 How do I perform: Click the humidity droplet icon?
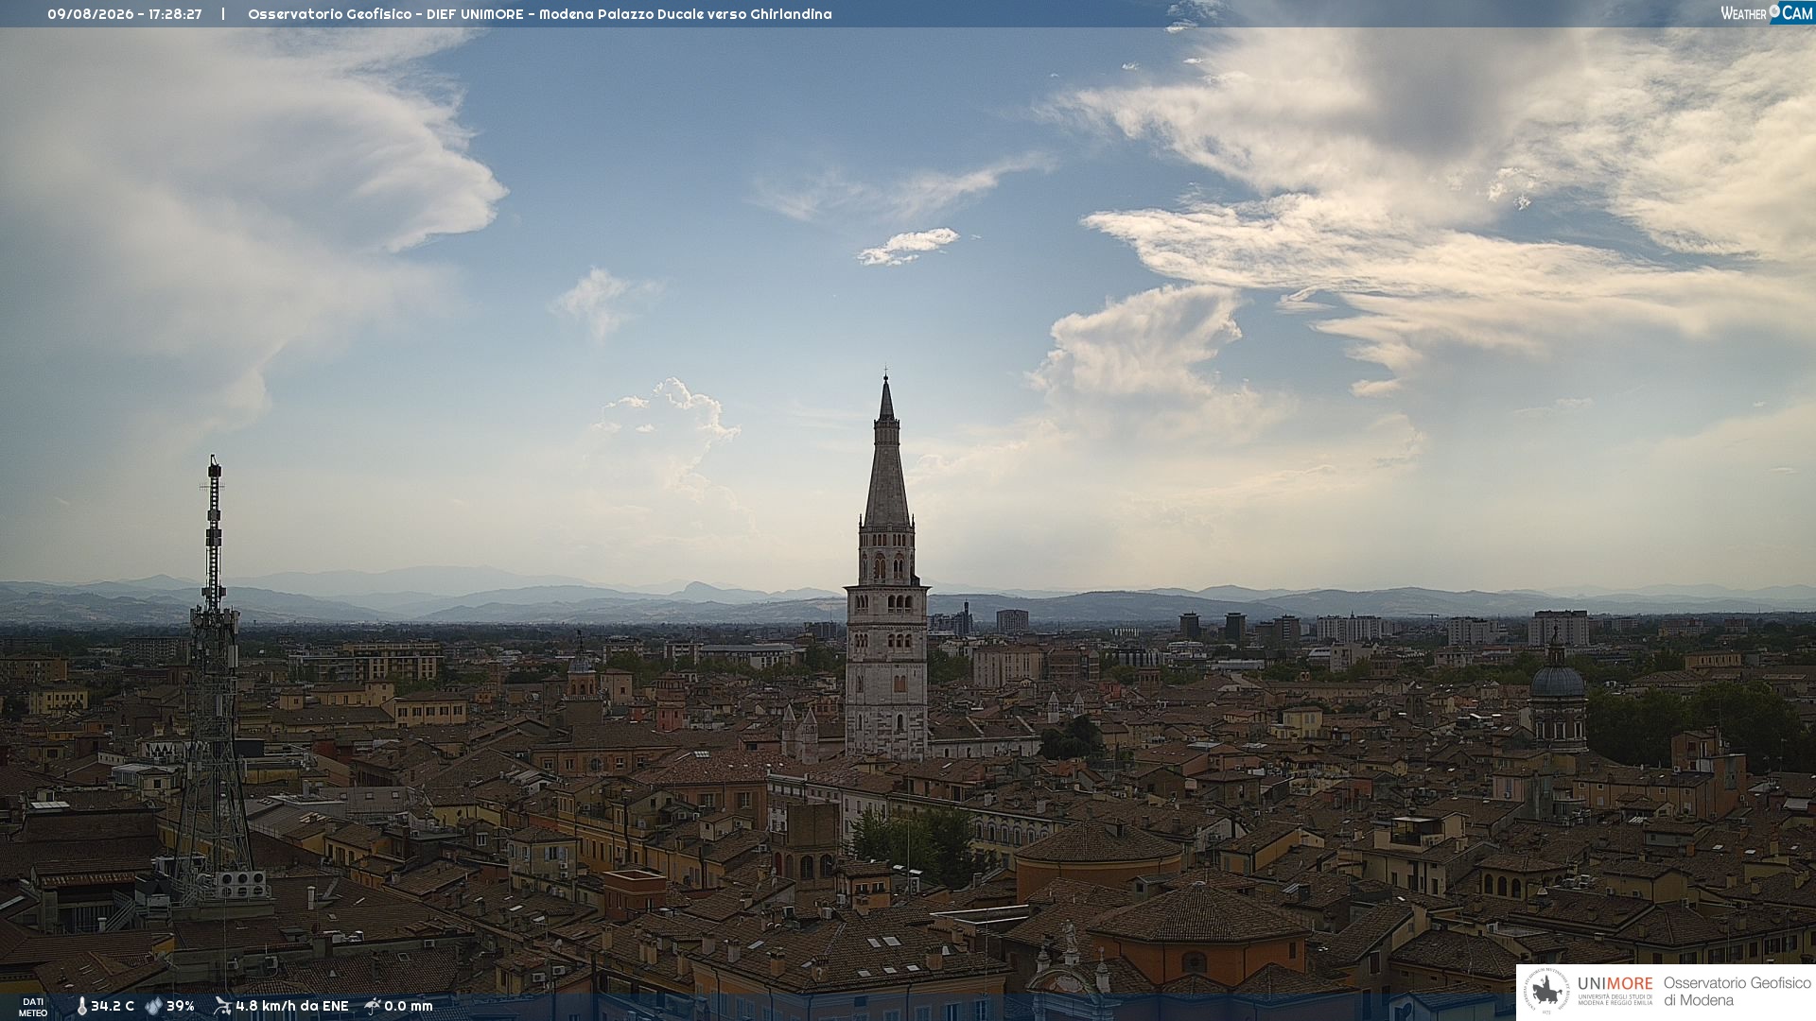point(153,1007)
